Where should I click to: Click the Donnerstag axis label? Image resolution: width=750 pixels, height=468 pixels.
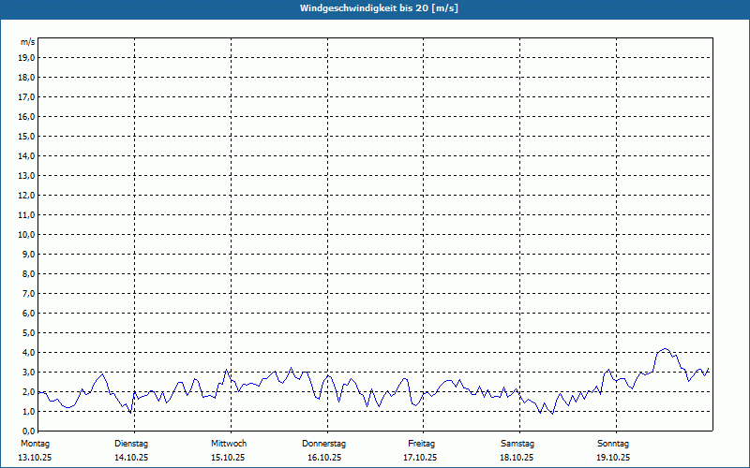[324, 443]
